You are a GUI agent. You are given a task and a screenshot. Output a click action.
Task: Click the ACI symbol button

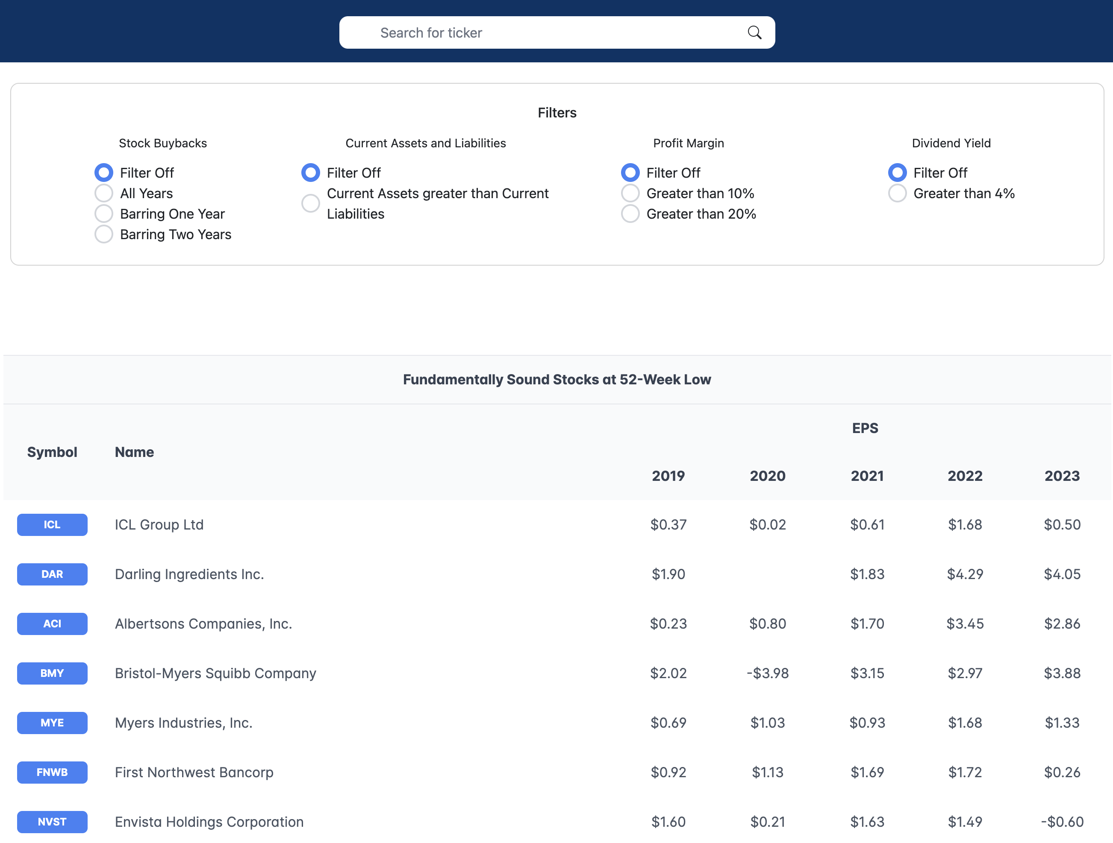tap(52, 623)
